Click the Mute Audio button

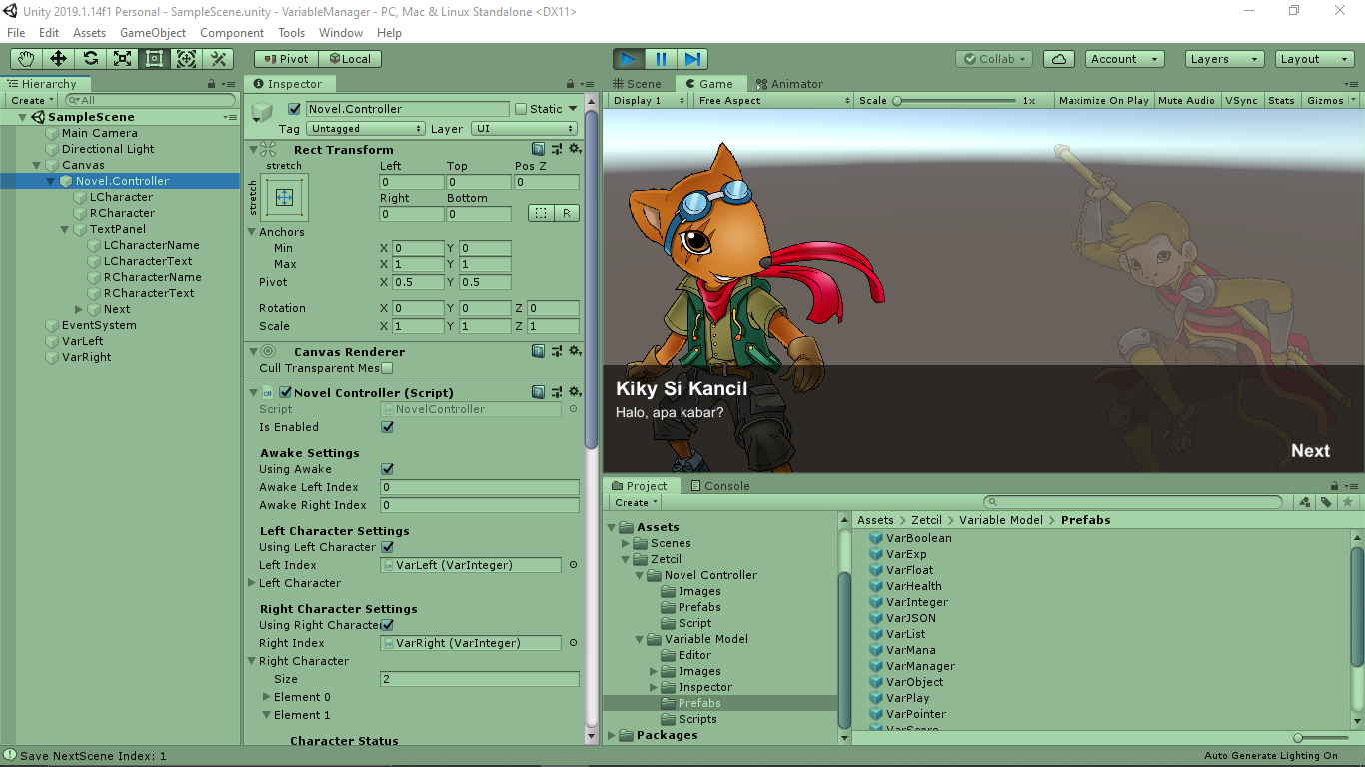[x=1187, y=100]
